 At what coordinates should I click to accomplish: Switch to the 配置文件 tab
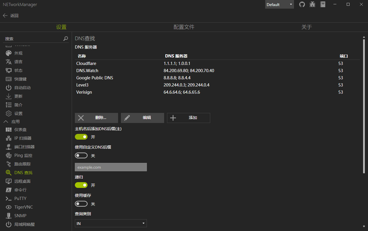tap(184, 27)
